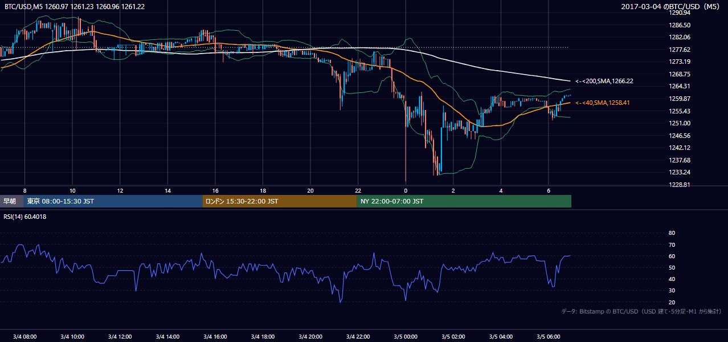728x342 pixels.
Task: Click the 3/4 10:00 date label
Action: (72, 336)
